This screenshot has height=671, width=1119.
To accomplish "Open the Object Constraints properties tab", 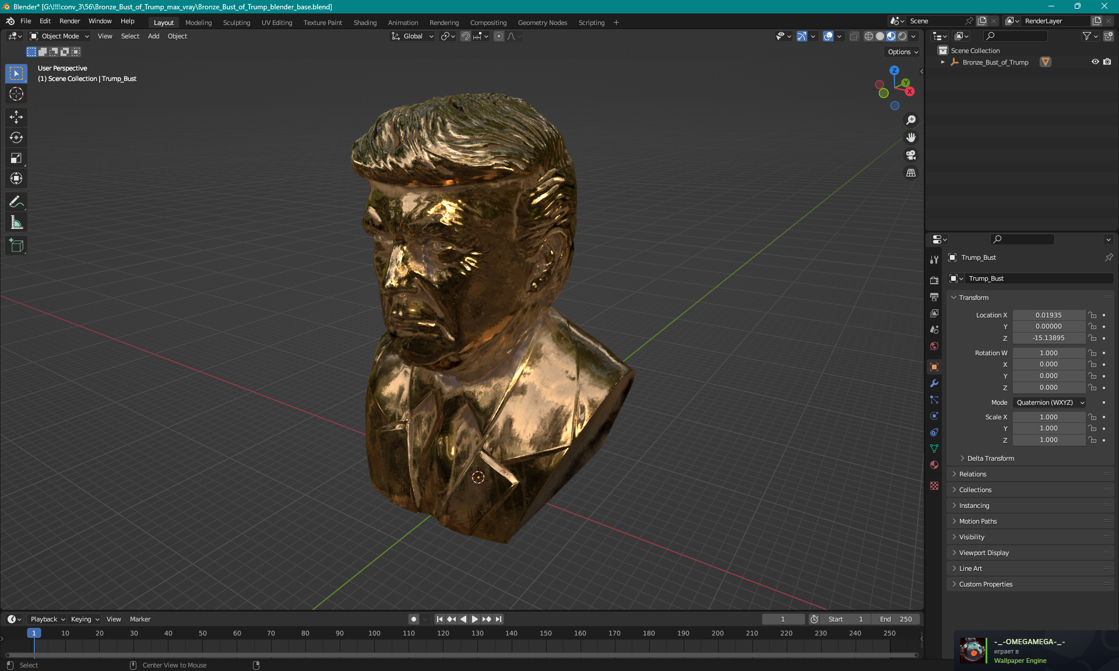I will [x=934, y=432].
